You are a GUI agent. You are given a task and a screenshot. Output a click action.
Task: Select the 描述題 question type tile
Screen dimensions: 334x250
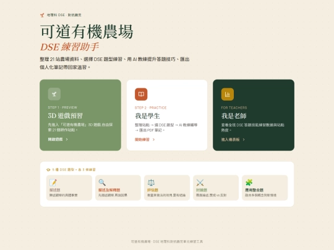[x=69, y=188]
